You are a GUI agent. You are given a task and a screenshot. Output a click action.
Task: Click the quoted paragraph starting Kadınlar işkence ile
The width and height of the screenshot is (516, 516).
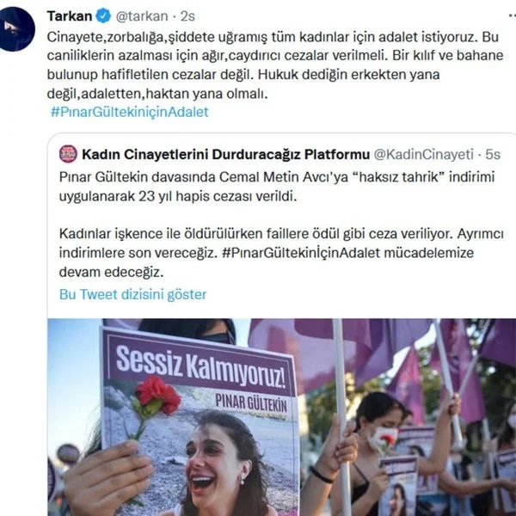(x=281, y=253)
